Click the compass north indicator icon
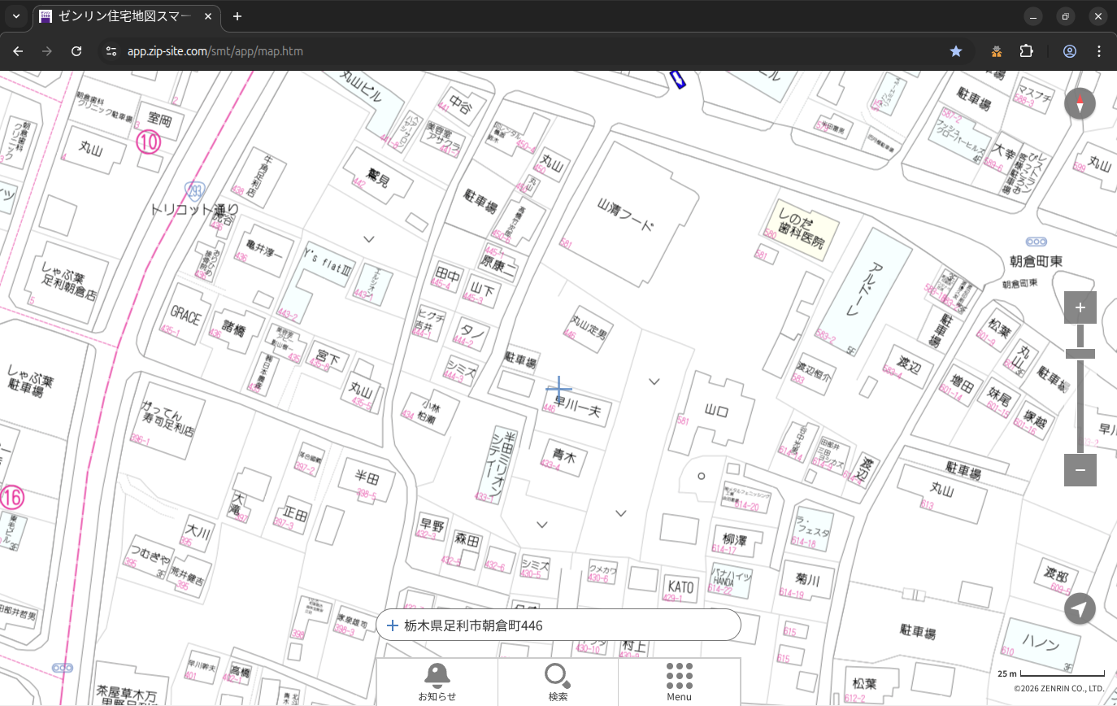The width and height of the screenshot is (1117, 706). (x=1080, y=103)
